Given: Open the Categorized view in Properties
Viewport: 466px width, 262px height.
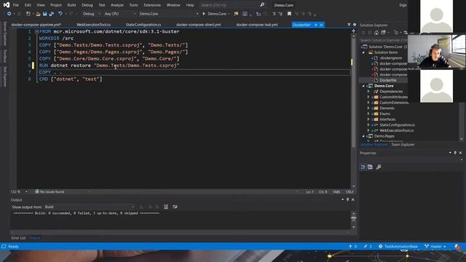Looking at the screenshot, I should (363, 167).
